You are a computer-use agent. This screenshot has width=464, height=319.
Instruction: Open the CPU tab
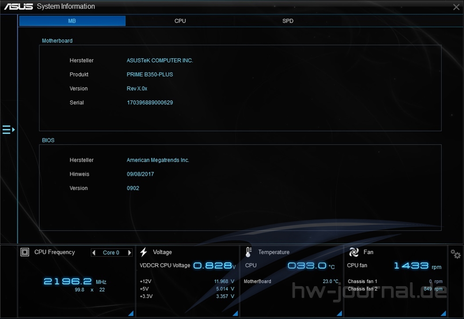[180, 21]
